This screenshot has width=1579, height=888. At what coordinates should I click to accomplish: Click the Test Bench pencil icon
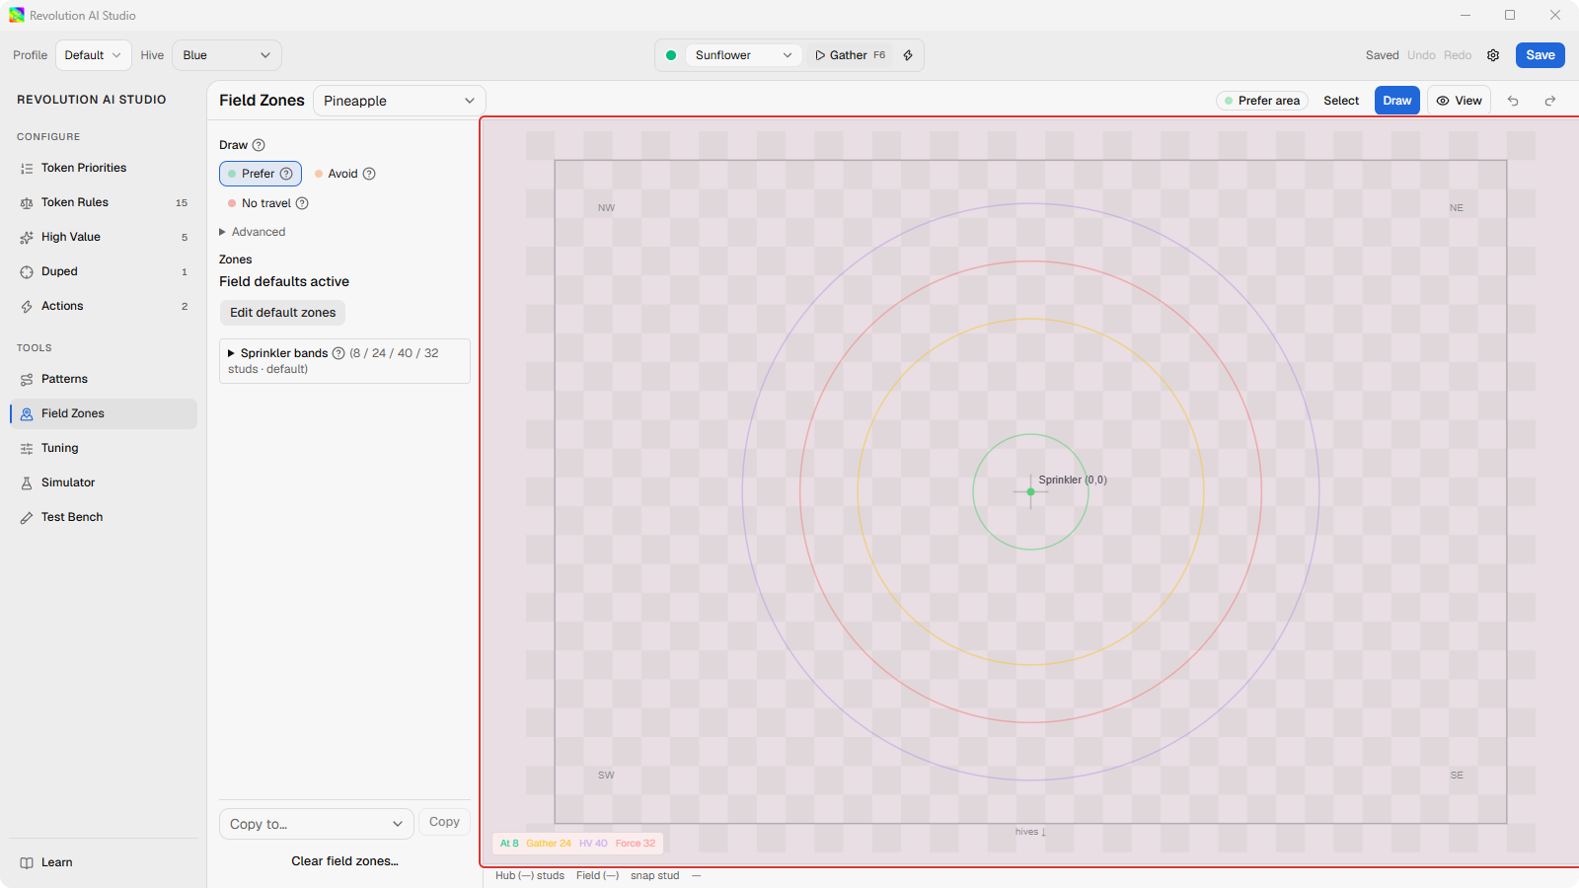click(27, 518)
